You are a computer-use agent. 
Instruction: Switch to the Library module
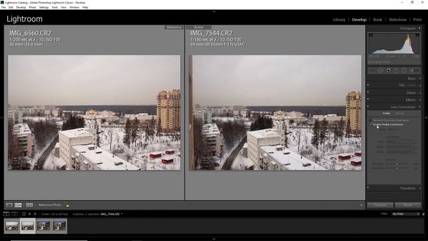[339, 19]
